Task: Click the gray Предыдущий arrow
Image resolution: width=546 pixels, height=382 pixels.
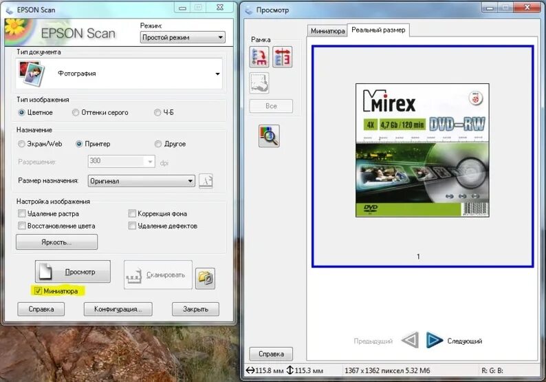Action: click(x=410, y=340)
